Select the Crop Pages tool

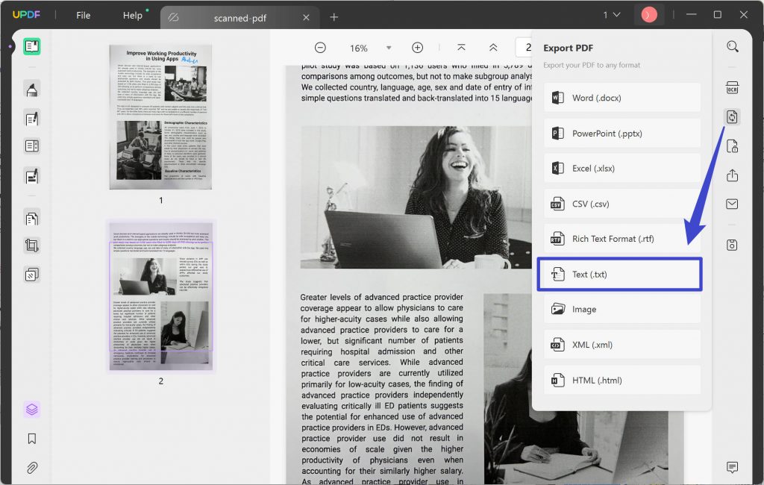point(32,245)
